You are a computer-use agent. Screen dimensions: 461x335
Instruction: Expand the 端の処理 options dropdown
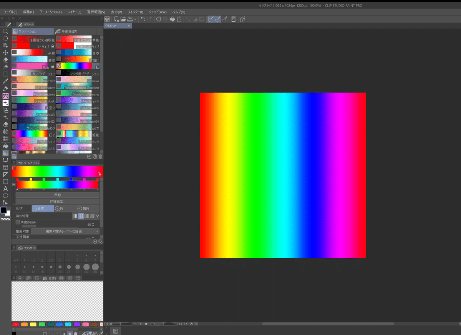coord(98,216)
